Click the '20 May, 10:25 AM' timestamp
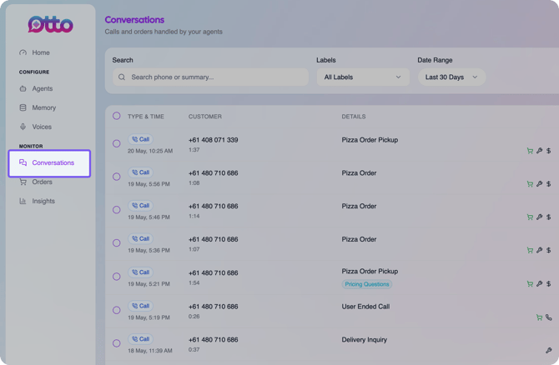559x365 pixels. tap(150, 151)
